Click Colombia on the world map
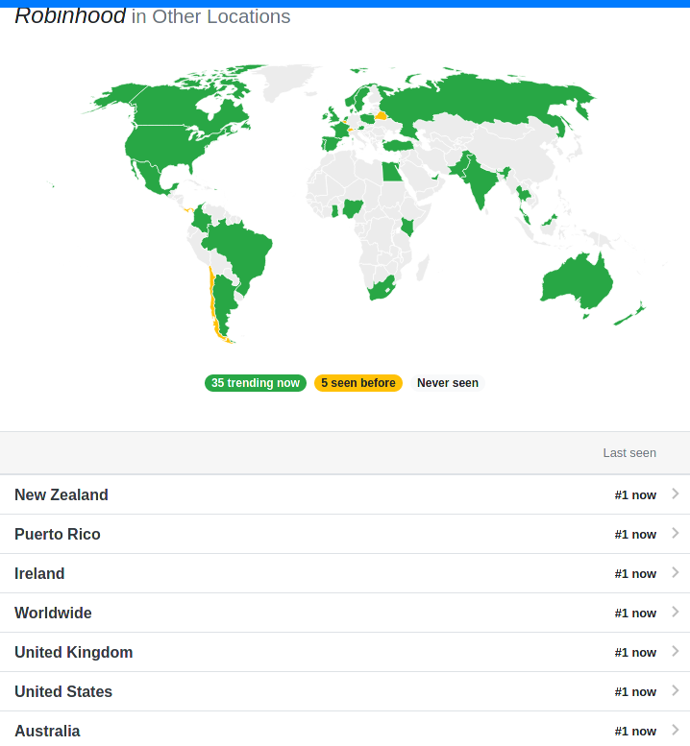The image size is (690, 746). click(x=200, y=219)
